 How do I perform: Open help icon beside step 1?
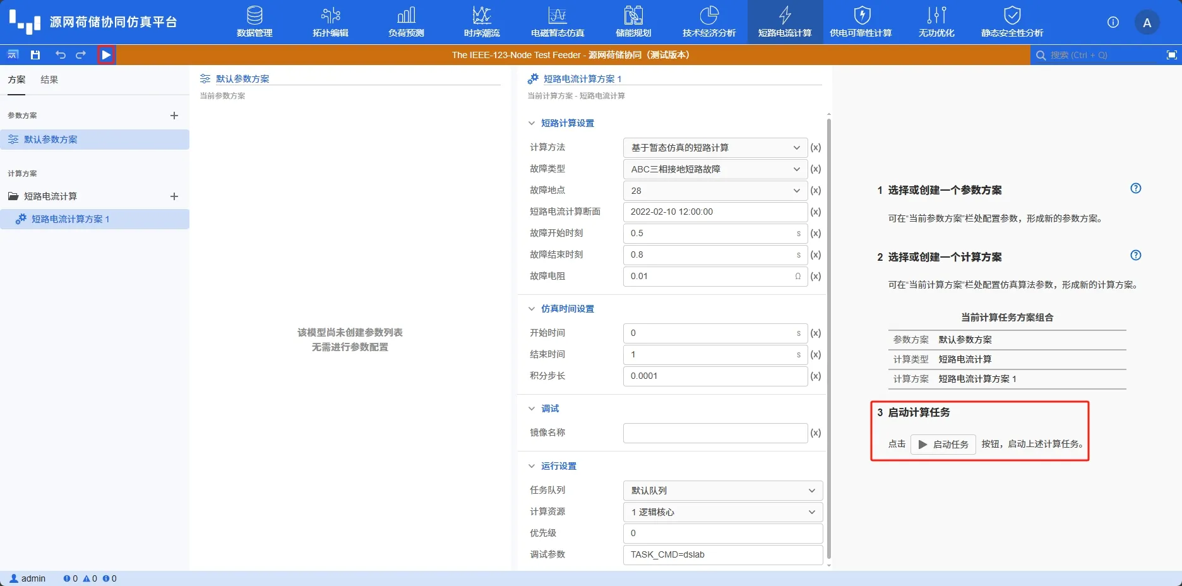tap(1136, 188)
